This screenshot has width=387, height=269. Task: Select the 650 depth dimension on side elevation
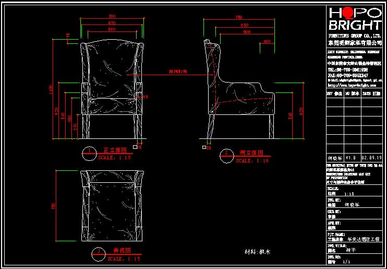point(244,25)
